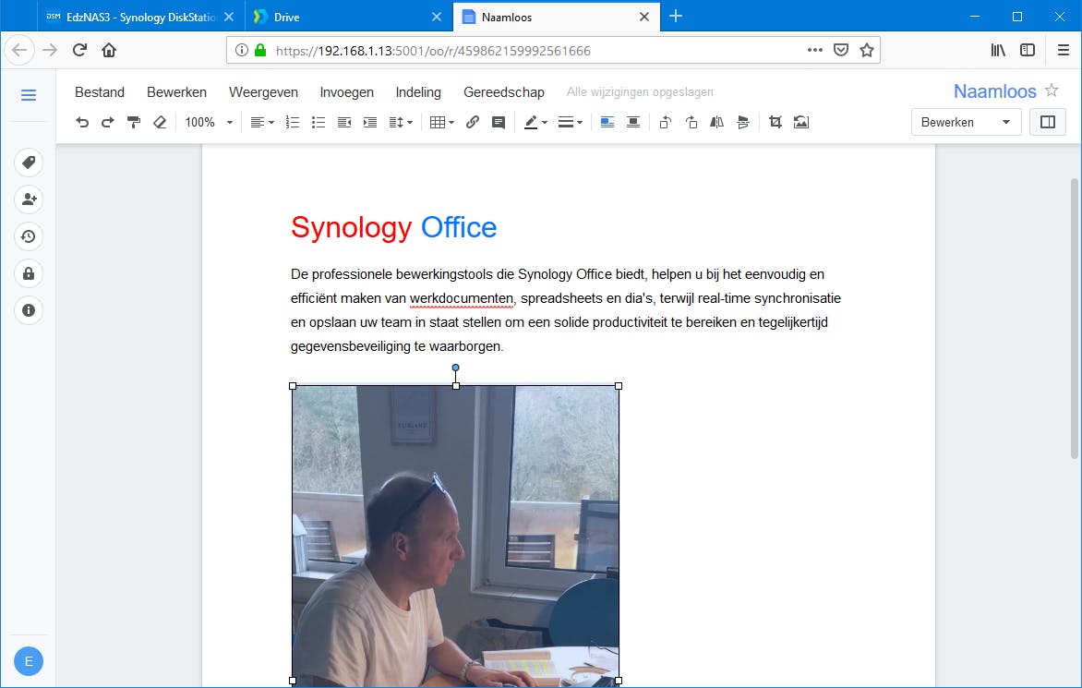
Task: Open the text alignment dropdown
Action: (x=262, y=122)
